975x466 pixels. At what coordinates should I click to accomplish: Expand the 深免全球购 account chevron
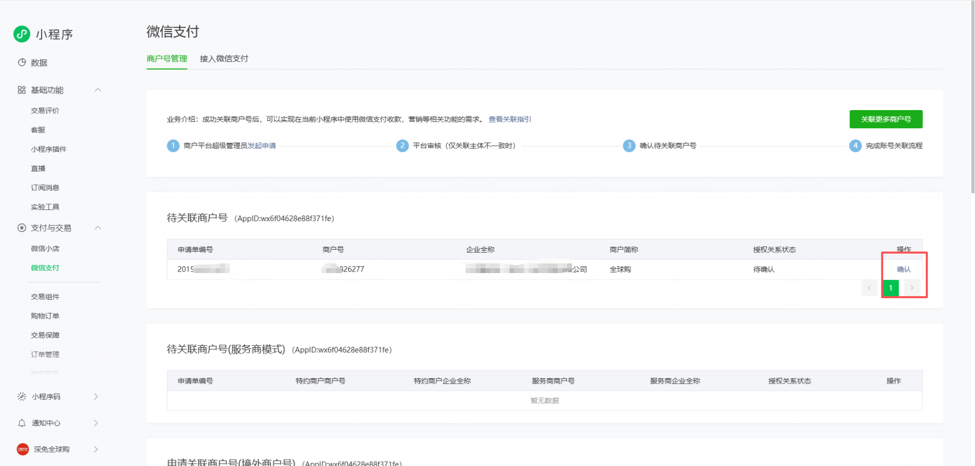(x=96, y=449)
